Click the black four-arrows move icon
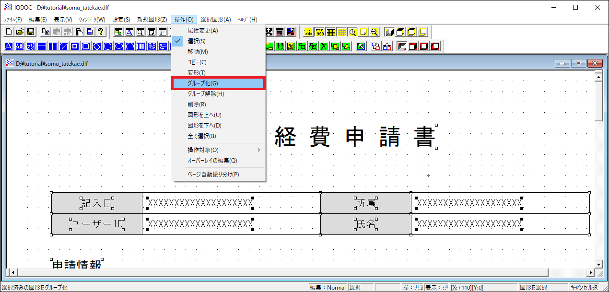This screenshot has width=609, height=292. 269,32
